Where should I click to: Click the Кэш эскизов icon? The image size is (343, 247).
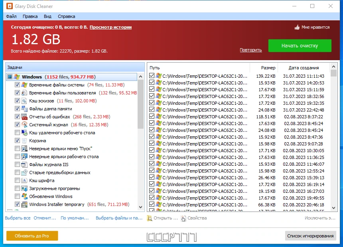tap(24, 101)
